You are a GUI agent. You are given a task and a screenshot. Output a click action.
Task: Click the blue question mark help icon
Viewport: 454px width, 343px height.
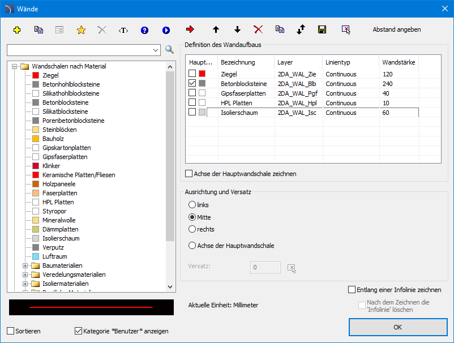(x=144, y=29)
